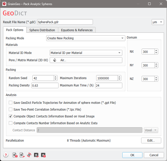Click the Random Seed value field

pos(43,78)
